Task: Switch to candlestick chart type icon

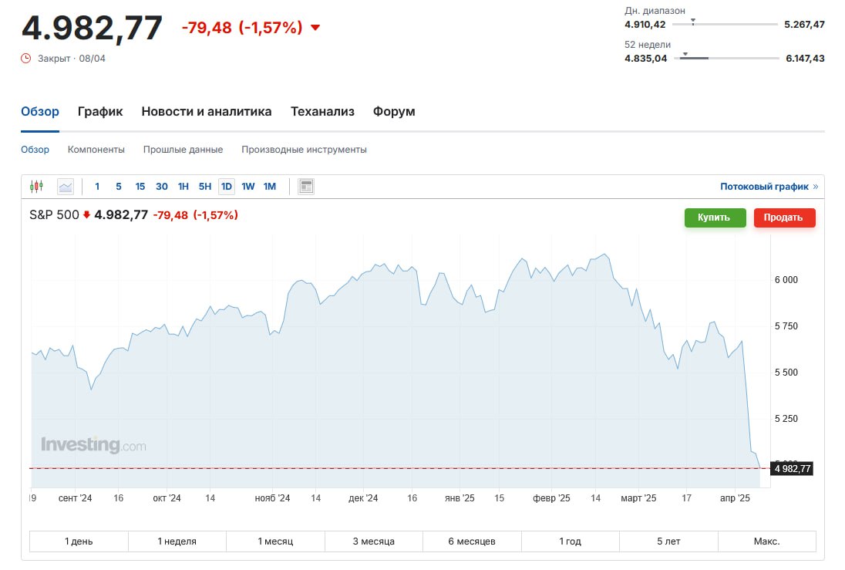Action: (x=36, y=187)
